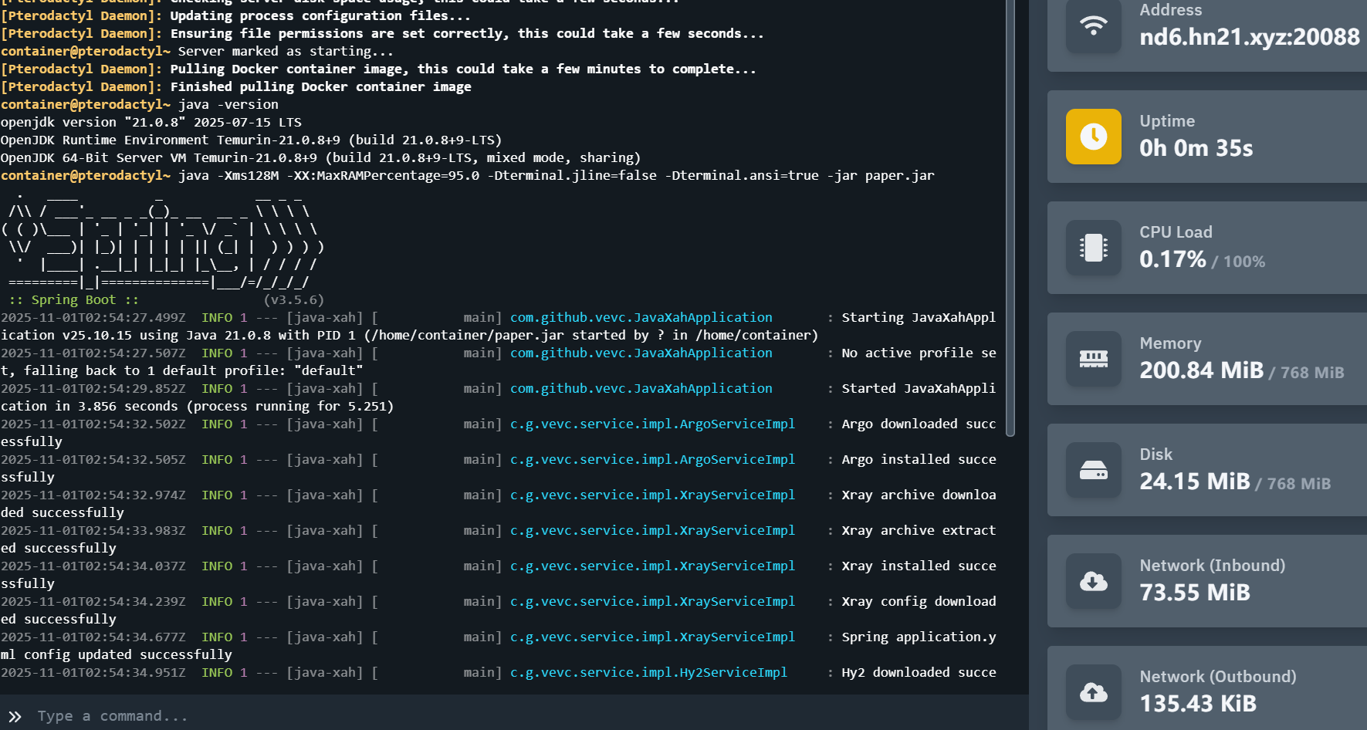This screenshot has width=1367, height=730.
Task: Click the Wi-Fi address icon
Action: tap(1093, 26)
